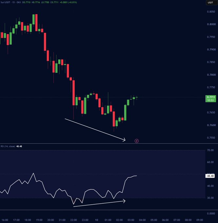Click the high value H0.7716 in header
This screenshot has height=223, width=218.
[36, 2]
